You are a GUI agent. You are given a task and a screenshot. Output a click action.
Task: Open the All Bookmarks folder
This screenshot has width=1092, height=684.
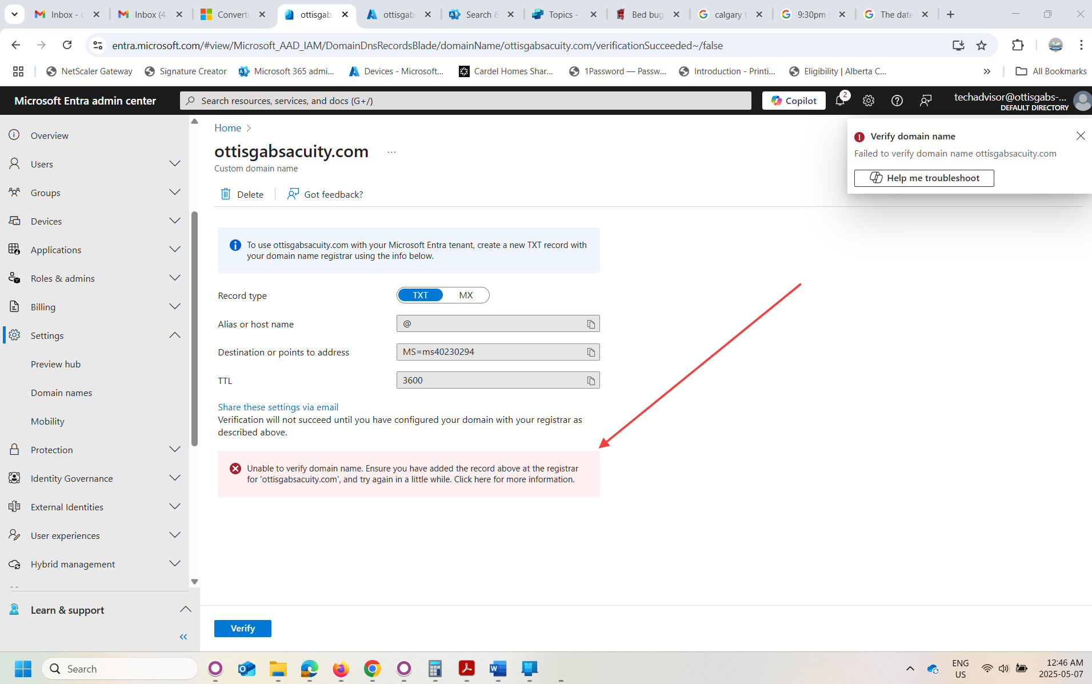(x=1051, y=71)
